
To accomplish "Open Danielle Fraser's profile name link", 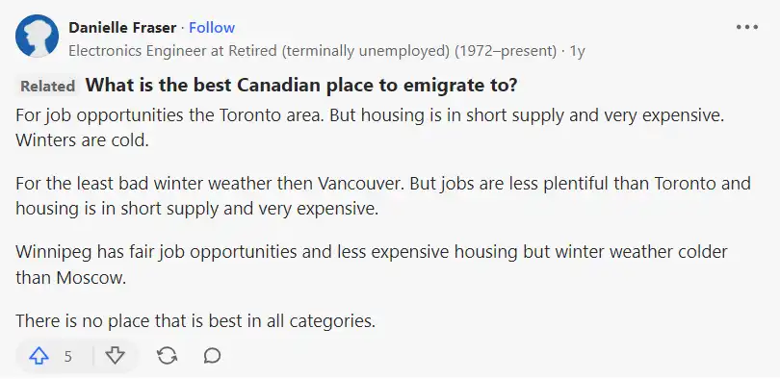I will point(122,27).
